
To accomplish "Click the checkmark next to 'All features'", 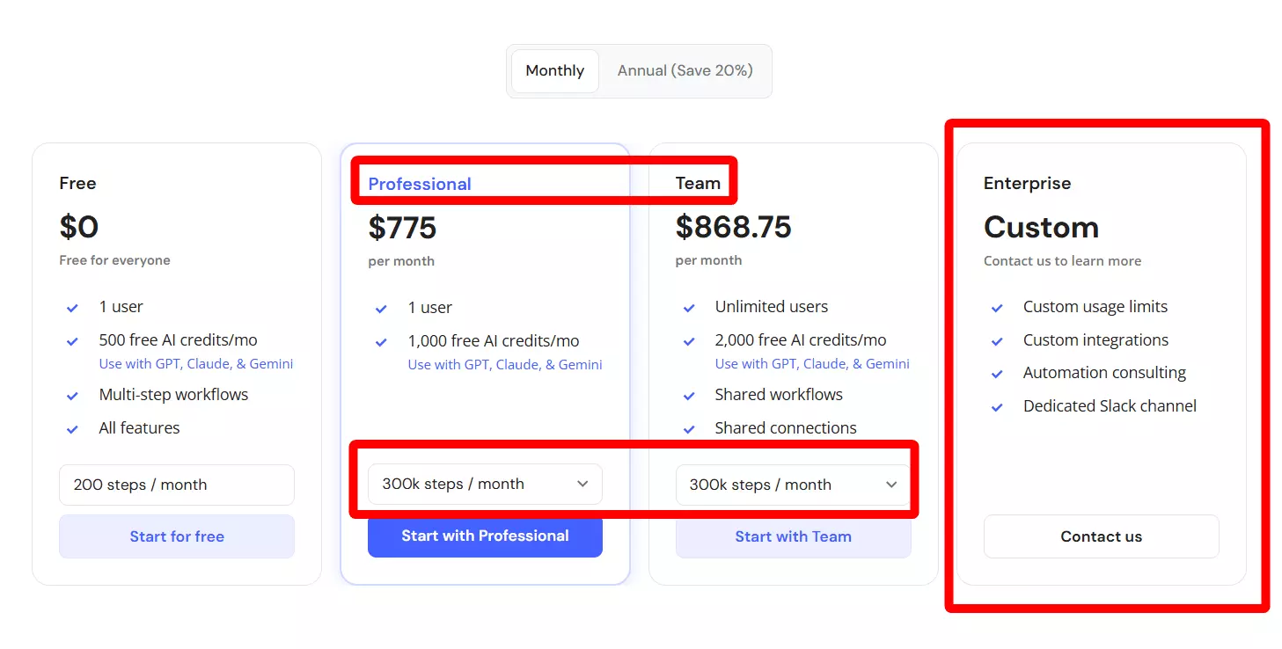I will (x=73, y=429).
